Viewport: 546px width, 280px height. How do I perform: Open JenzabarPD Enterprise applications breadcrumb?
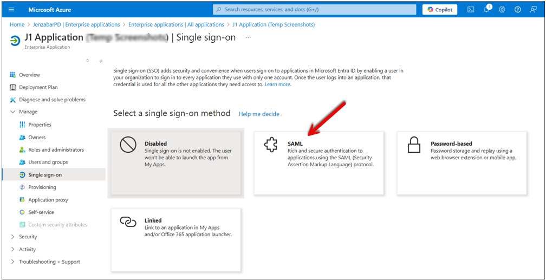coord(76,25)
